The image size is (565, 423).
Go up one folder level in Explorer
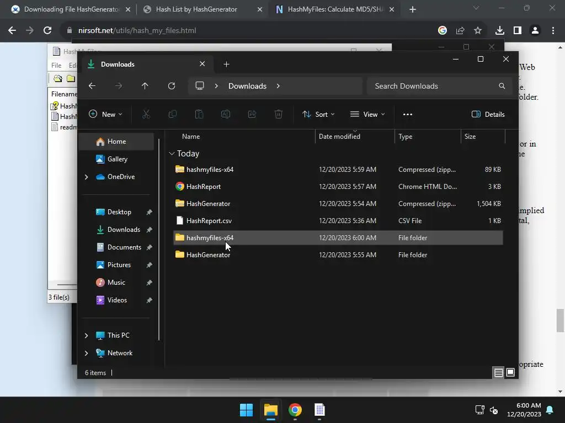tap(145, 86)
